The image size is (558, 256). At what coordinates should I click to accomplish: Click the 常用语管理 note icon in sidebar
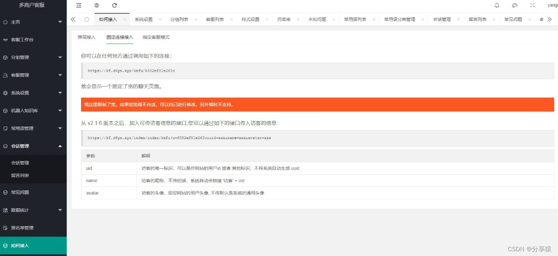click(5, 129)
